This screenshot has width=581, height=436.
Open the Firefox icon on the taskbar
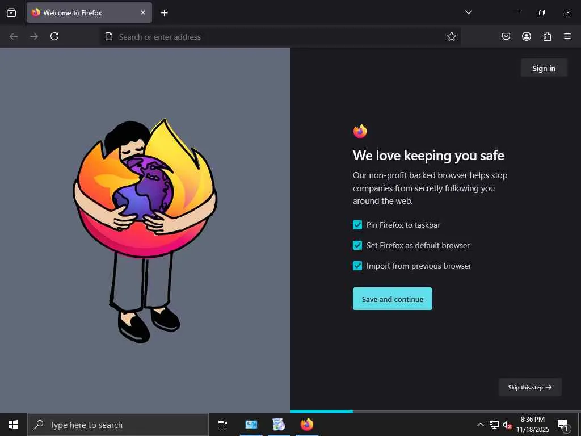click(x=307, y=425)
